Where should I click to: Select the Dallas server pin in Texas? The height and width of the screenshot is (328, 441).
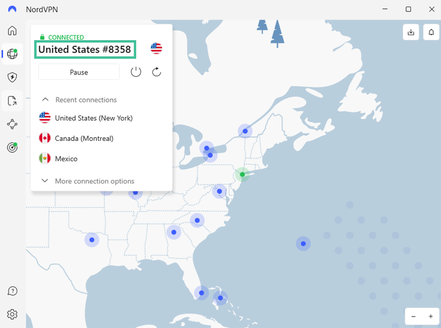(x=92, y=240)
